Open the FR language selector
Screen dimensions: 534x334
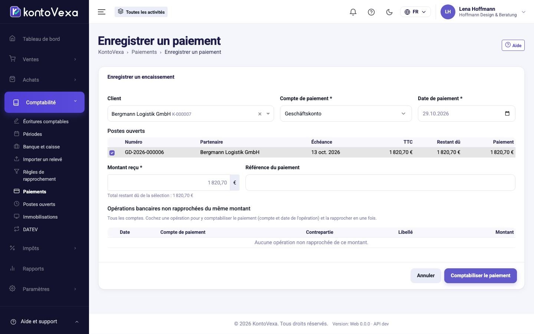tap(415, 12)
